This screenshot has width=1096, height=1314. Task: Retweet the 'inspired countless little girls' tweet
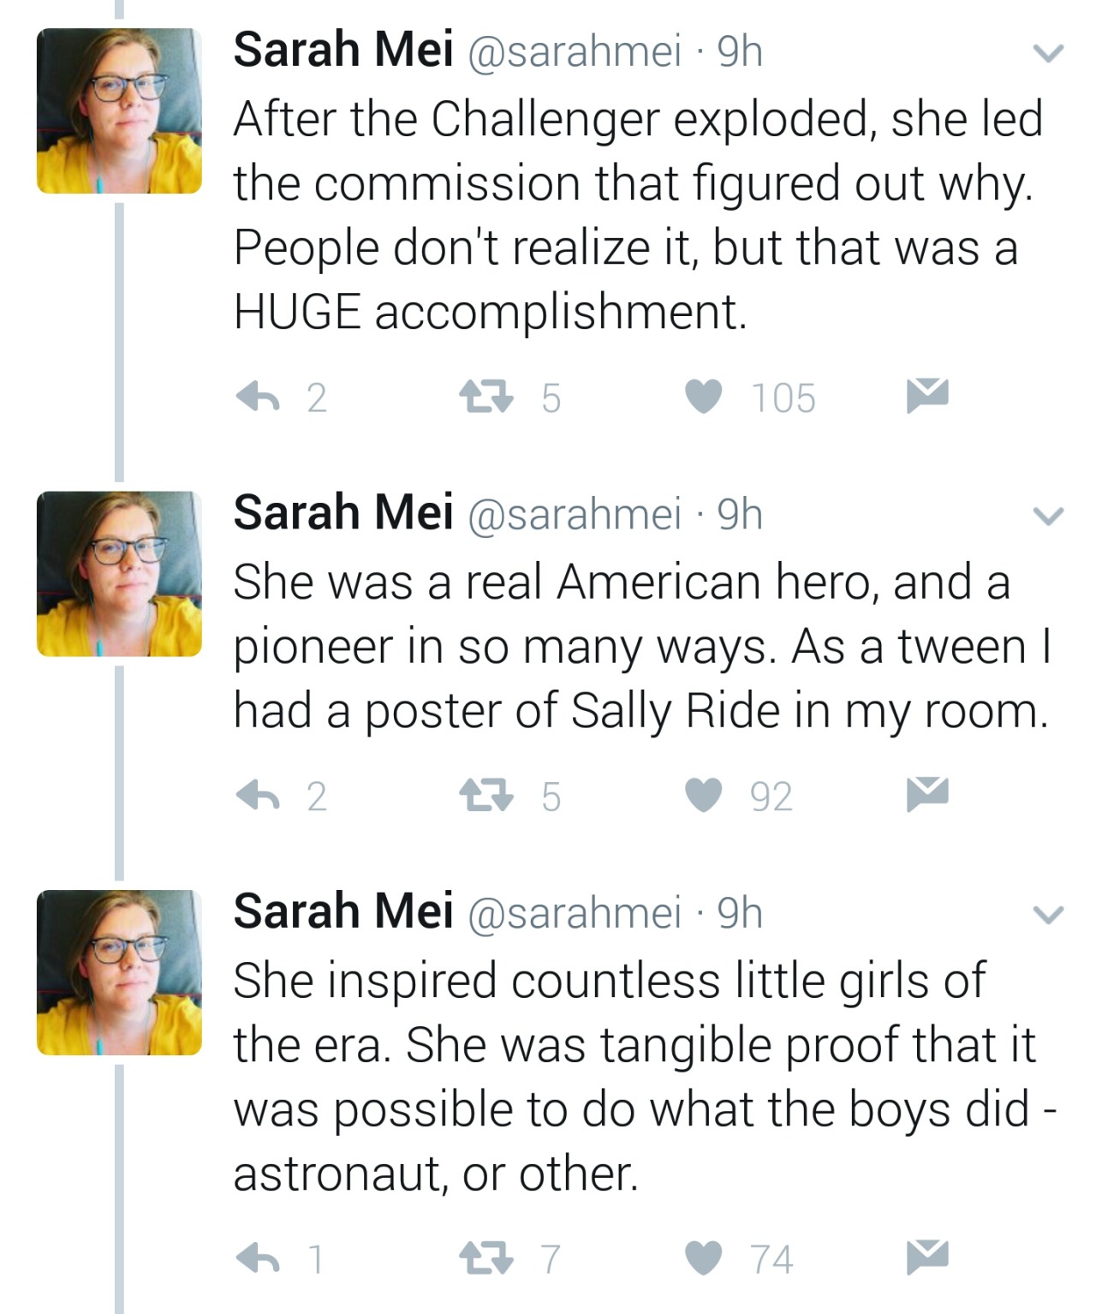click(486, 1258)
